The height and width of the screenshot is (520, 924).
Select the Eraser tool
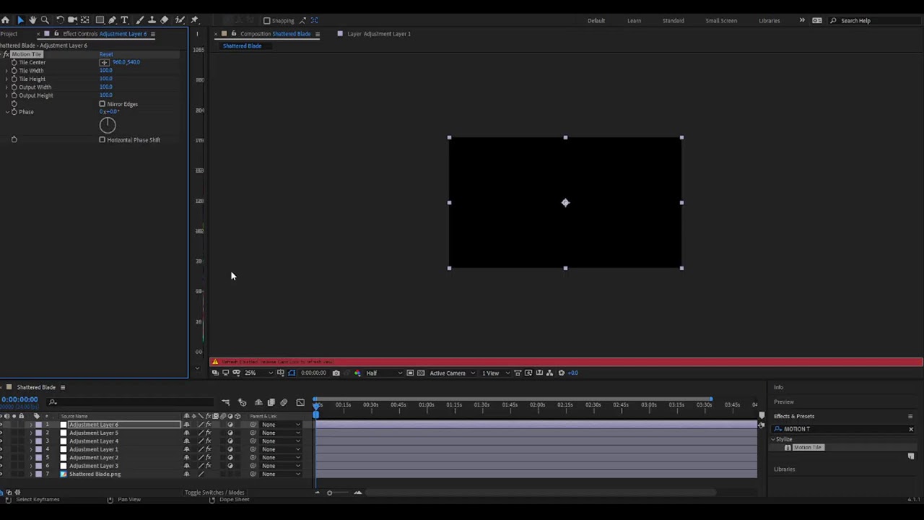pyautogui.click(x=164, y=20)
